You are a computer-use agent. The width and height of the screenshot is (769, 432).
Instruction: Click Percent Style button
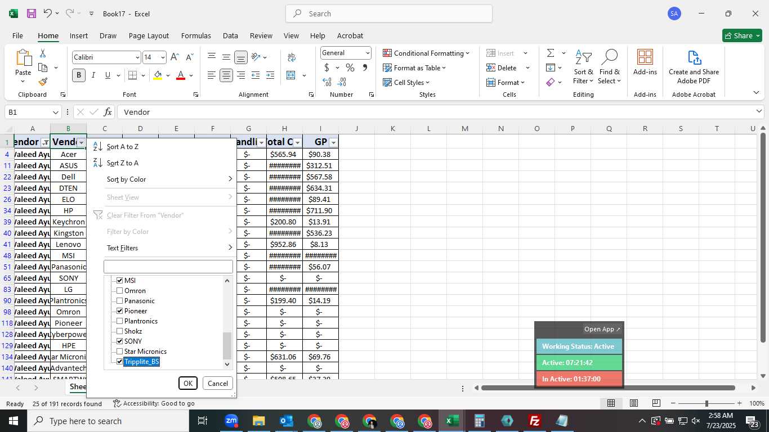(350, 67)
